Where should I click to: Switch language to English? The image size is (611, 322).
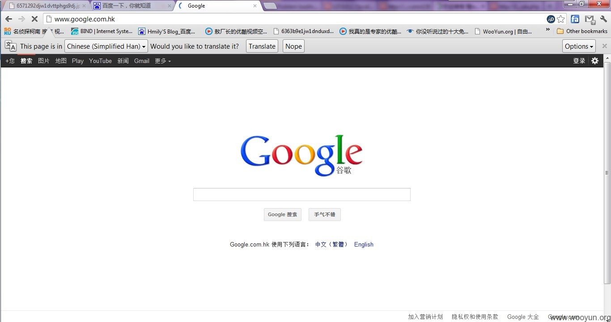pos(364,244)
